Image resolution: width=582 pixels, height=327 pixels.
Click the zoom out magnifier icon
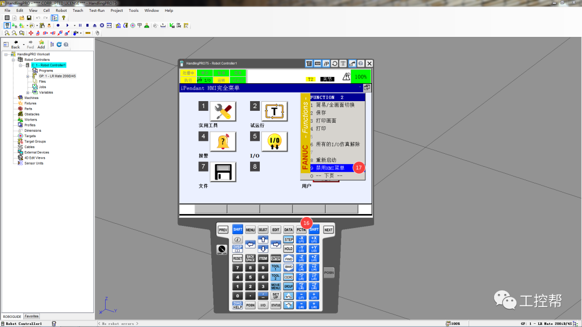(x=14, y=33)
